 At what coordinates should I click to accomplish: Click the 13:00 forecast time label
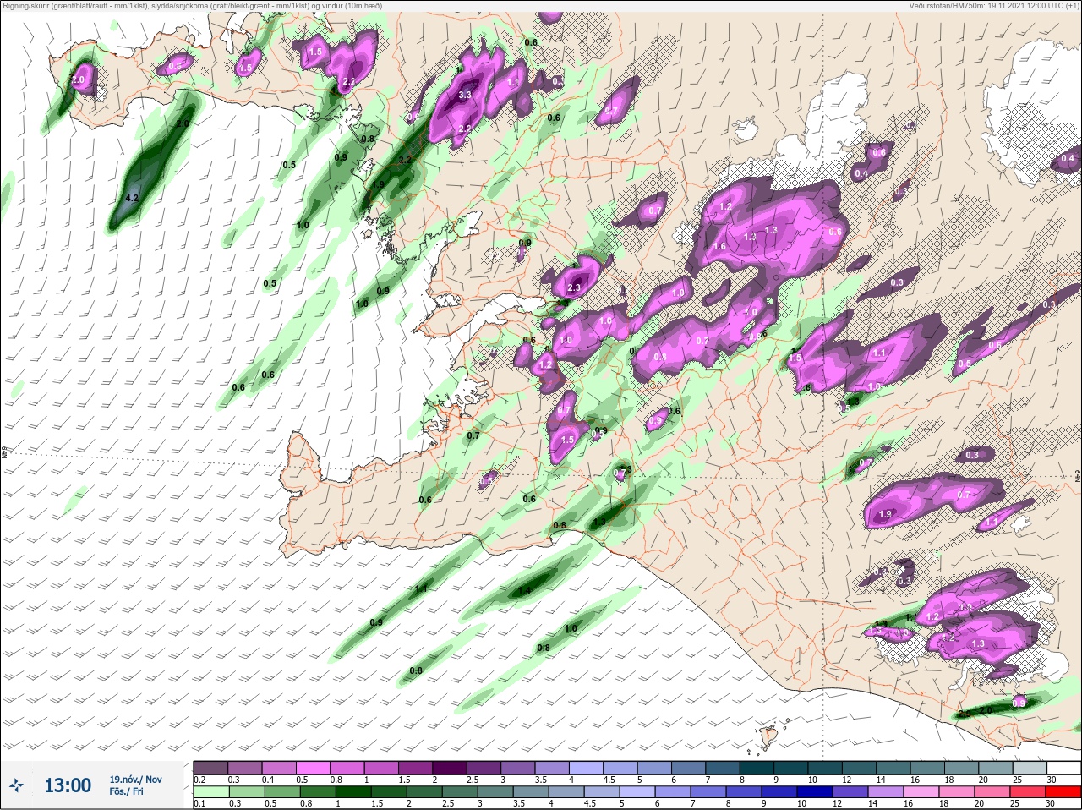(x=68, y=785)
